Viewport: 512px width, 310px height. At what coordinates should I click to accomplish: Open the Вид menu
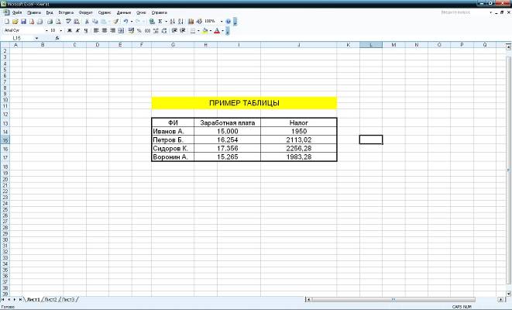(50, 12)
